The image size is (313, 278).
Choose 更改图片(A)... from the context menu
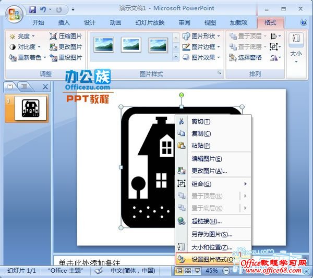213,171
